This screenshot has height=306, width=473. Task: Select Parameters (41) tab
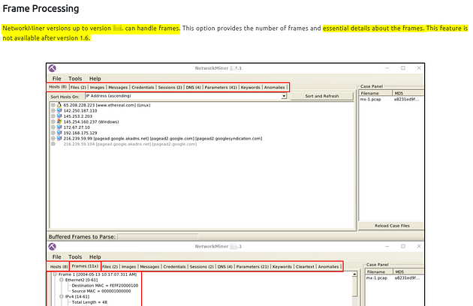pyautogui.click(x=221, y=88)
